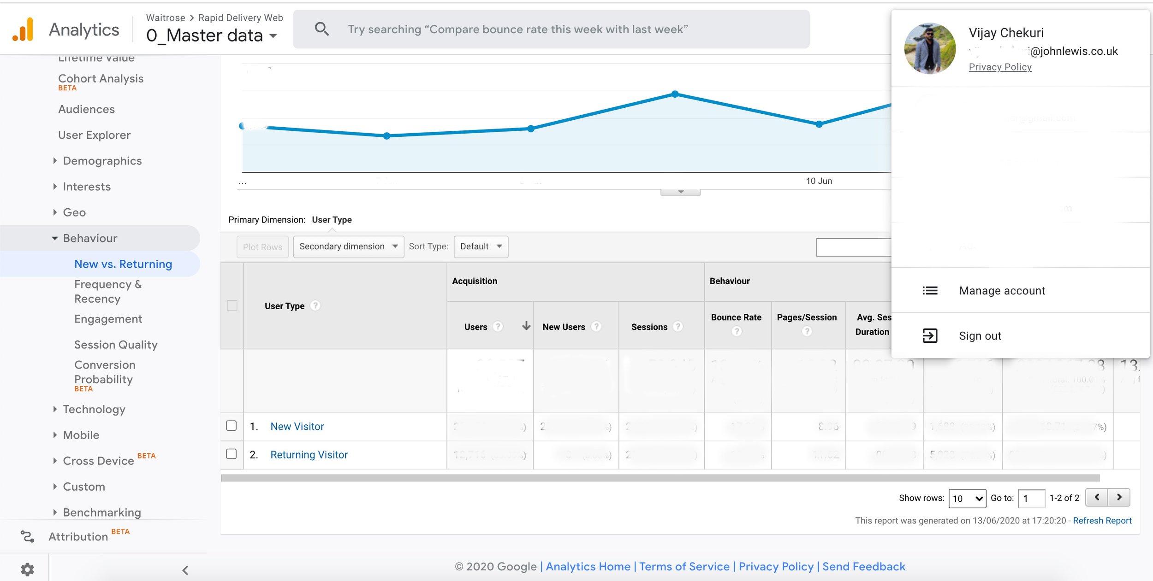
Task: Click the search magnifier icon
Action: 321,29
